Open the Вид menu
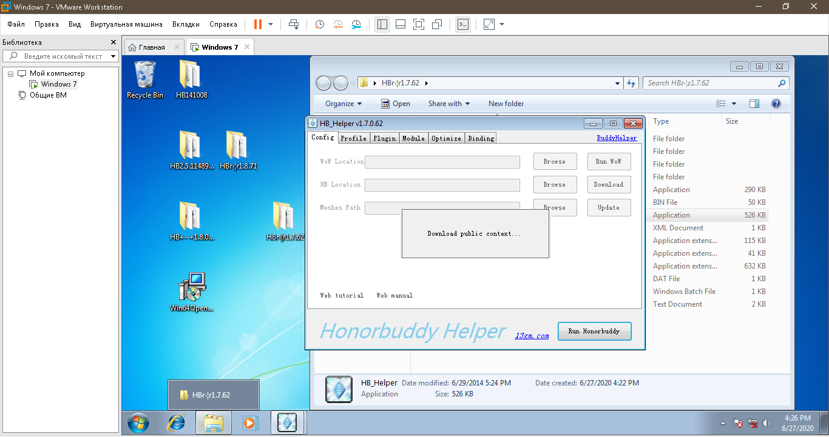The width and height of the screenshot is (829, 437). [x=75, y=24]
